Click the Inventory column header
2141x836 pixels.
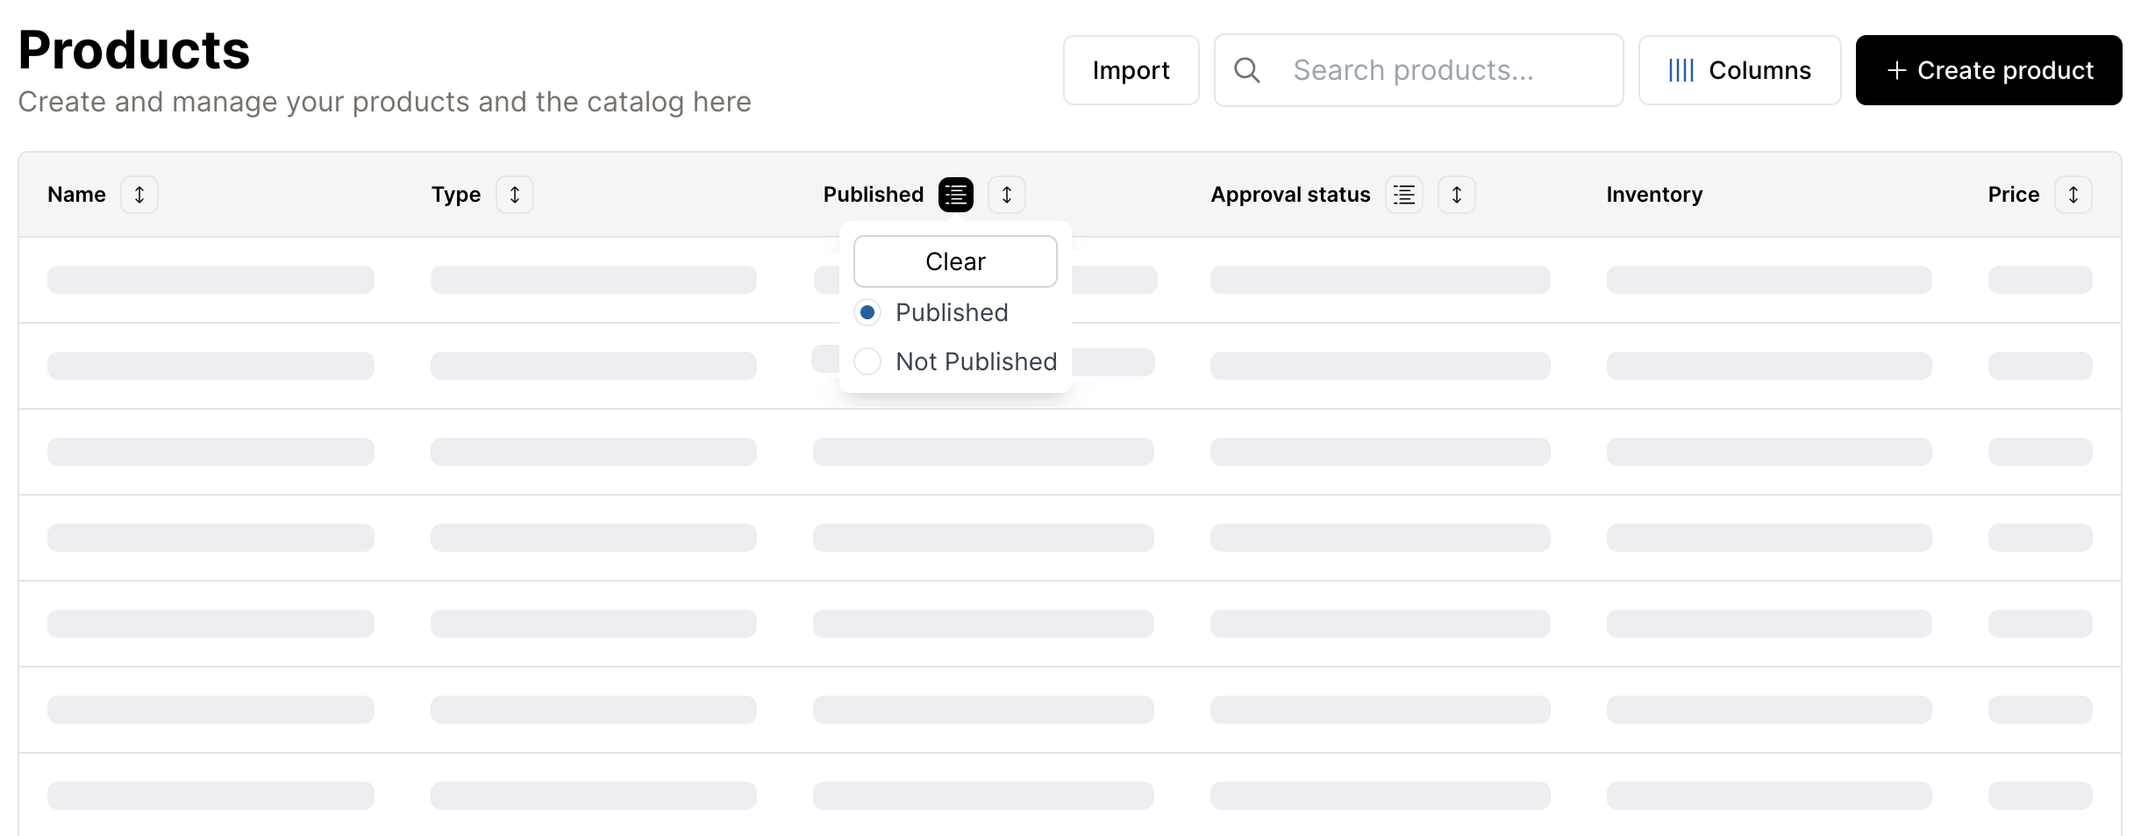(1654, 195)
